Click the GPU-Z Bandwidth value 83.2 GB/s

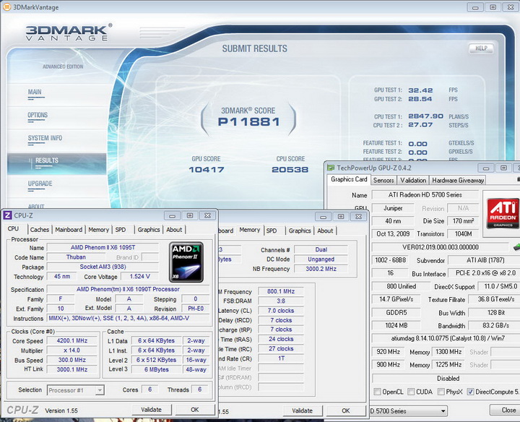pyautogui.click(x=493, y=325)
